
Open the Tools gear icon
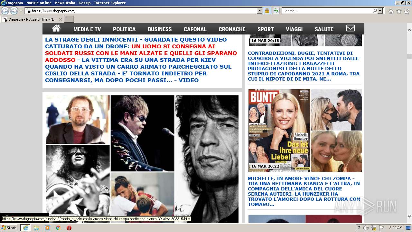pos(407,11)
